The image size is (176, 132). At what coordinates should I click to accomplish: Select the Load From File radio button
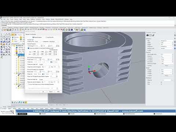(x=46, y=37)
